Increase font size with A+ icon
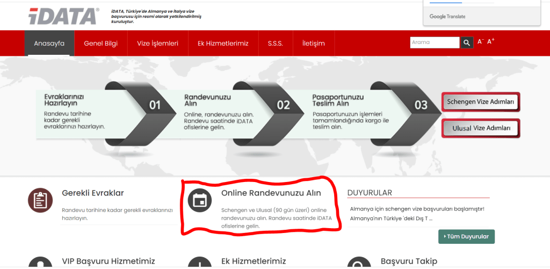550x269 pixels. coord(491,41)
